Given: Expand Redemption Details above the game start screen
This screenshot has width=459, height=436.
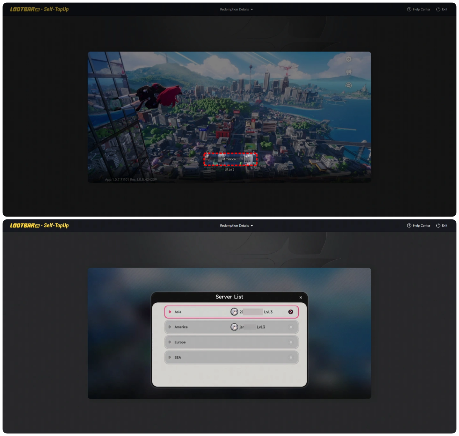Looking at the screenshot, I should click(236, 9).
